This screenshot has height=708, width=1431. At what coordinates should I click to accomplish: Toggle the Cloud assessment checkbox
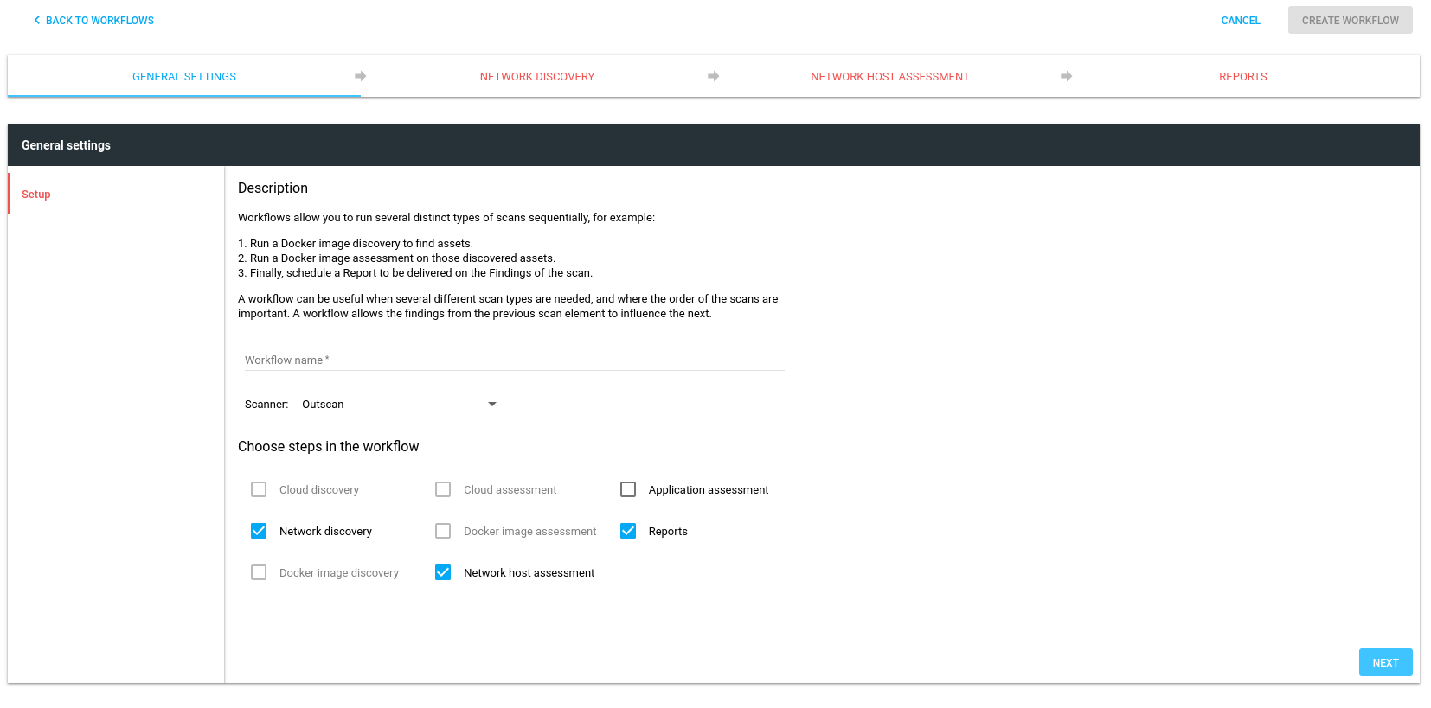coord(443,489)
